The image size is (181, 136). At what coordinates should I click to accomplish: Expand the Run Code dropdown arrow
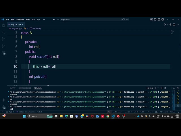pos(167,25)
